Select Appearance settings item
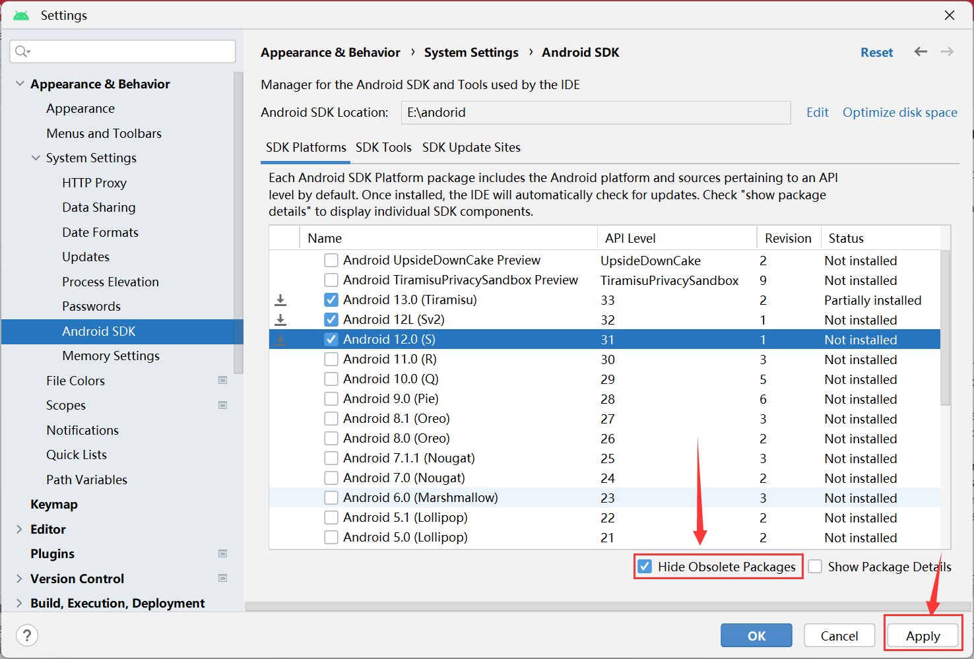The height and width of the screenshot is (659, 974). 81,108
